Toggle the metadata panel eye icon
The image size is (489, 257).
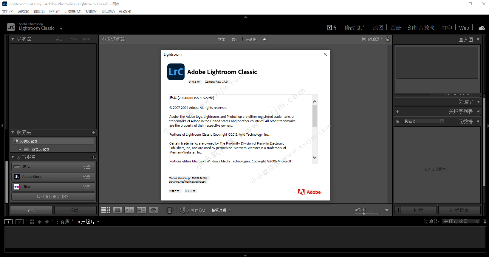(397, 122)
